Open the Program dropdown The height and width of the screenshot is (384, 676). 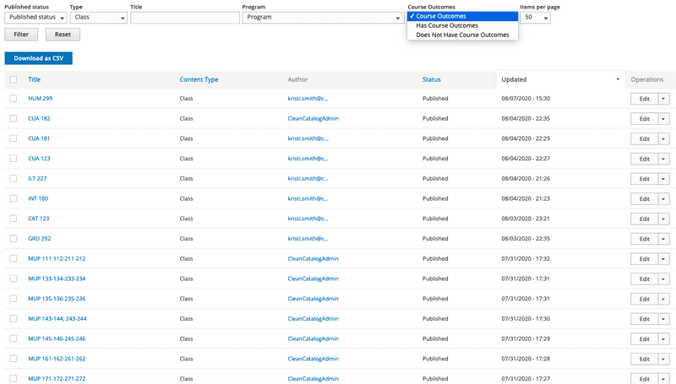coord(323,17)
